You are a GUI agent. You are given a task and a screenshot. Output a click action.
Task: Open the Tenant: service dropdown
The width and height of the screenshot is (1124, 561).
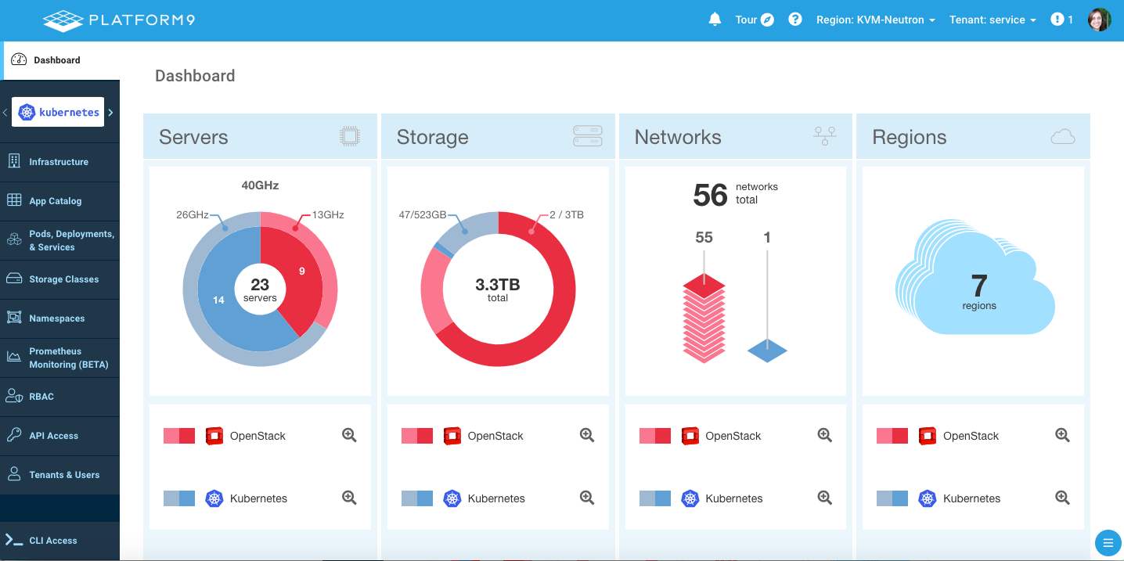[993, 20]
